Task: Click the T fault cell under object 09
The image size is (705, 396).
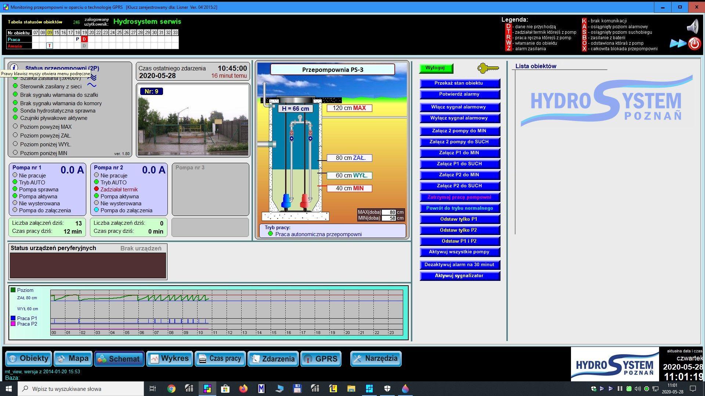Action: click(50, 46)
